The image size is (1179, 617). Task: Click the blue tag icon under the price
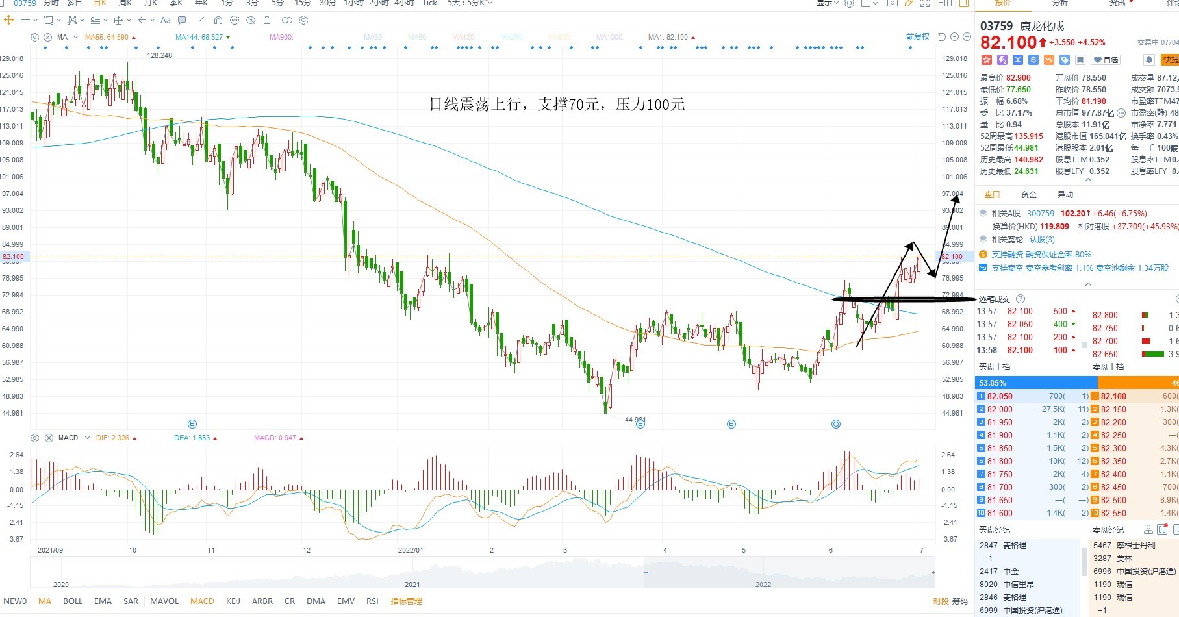(1065, 60)
